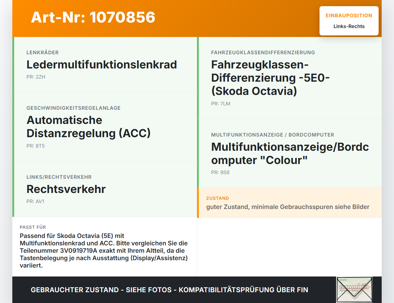Click the LINKS/RECHTSVERKEHR category label

point(59,177)
